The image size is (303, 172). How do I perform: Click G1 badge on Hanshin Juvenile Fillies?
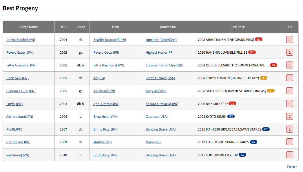tap(252, 52)
